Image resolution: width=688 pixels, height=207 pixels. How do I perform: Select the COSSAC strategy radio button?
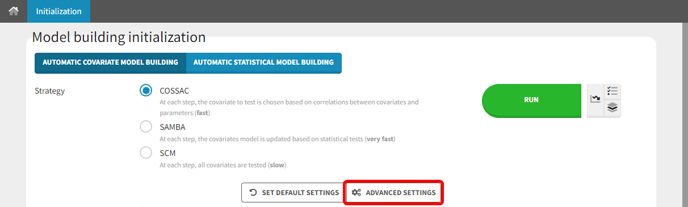coord(146,91)
